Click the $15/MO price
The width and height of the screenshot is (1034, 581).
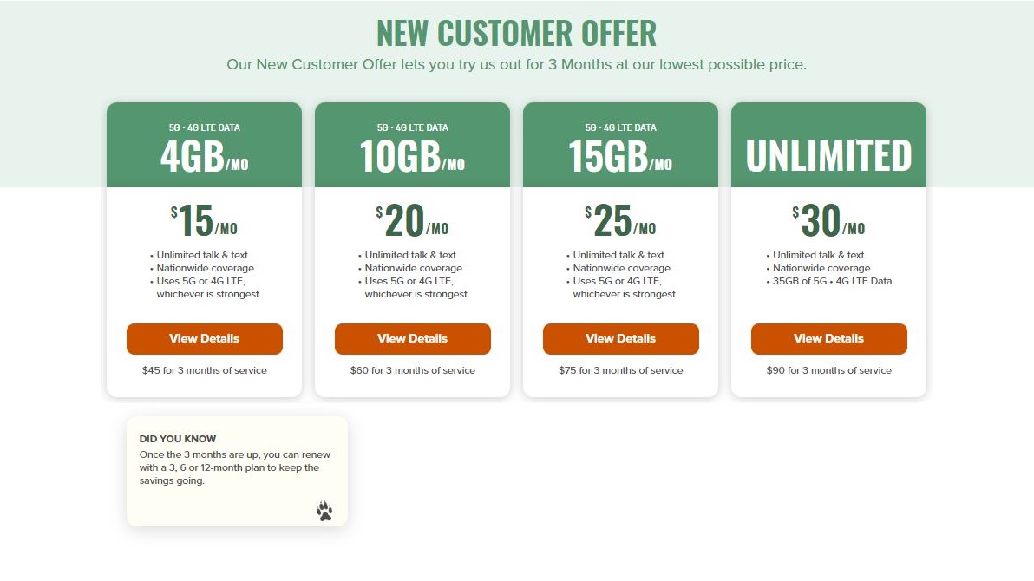205,222
